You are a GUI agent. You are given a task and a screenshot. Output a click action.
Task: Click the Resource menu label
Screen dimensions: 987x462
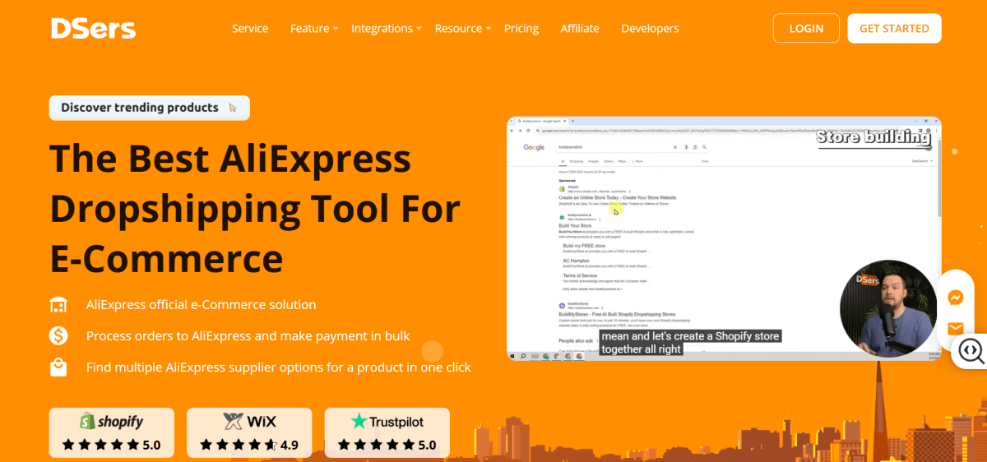[458, 28]
